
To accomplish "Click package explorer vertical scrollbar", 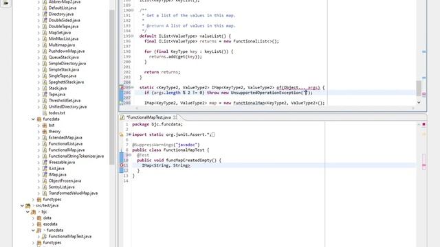I will pyautogui.click(x=112, y=87).
